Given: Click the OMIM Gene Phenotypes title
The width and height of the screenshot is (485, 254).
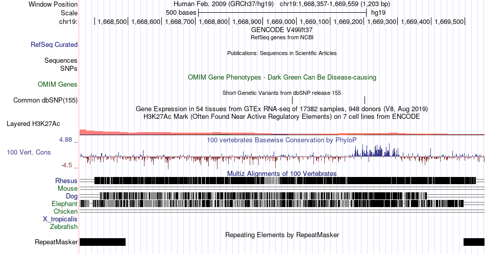Looking at the screenshot, I should [282, 77].
